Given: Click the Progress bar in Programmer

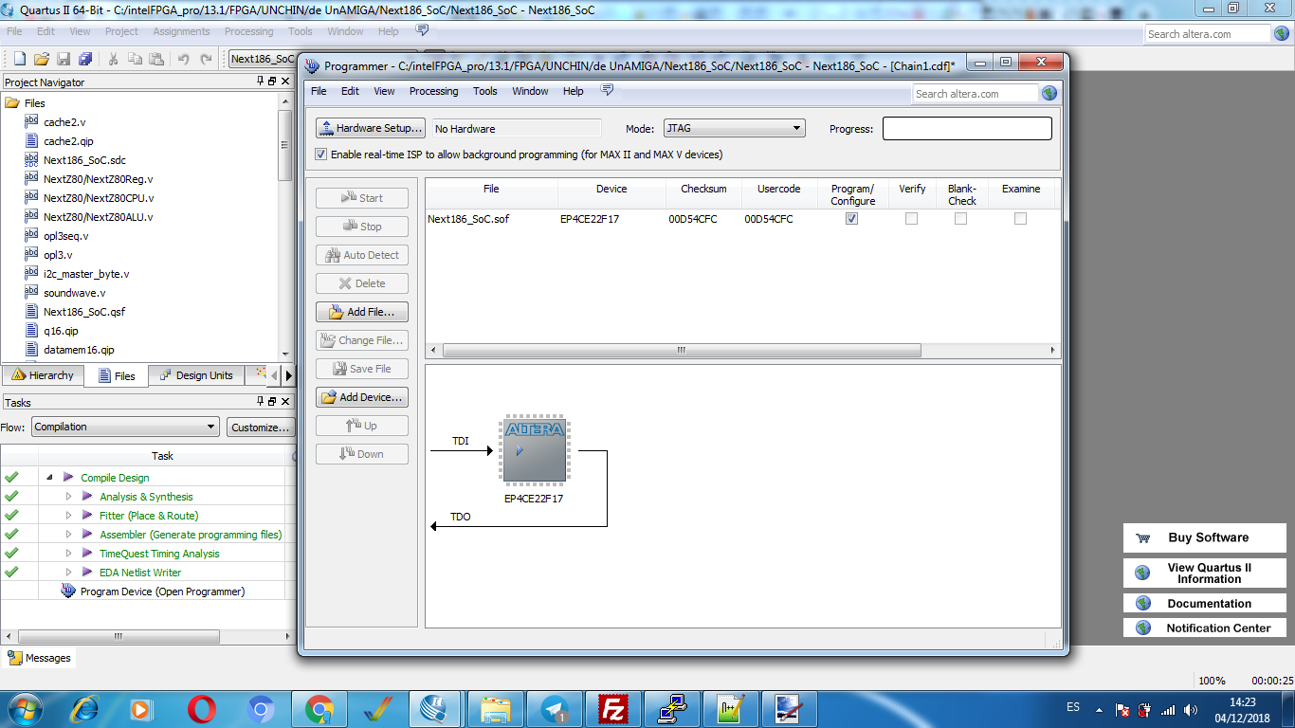Looking at the screenshot, I should pyautogui.click(x=967, y=128).
